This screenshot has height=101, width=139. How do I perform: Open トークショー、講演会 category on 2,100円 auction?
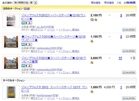click(x=69, y=30)
